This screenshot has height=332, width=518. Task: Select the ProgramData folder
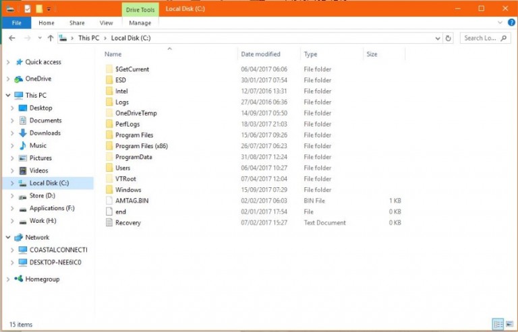134,157
